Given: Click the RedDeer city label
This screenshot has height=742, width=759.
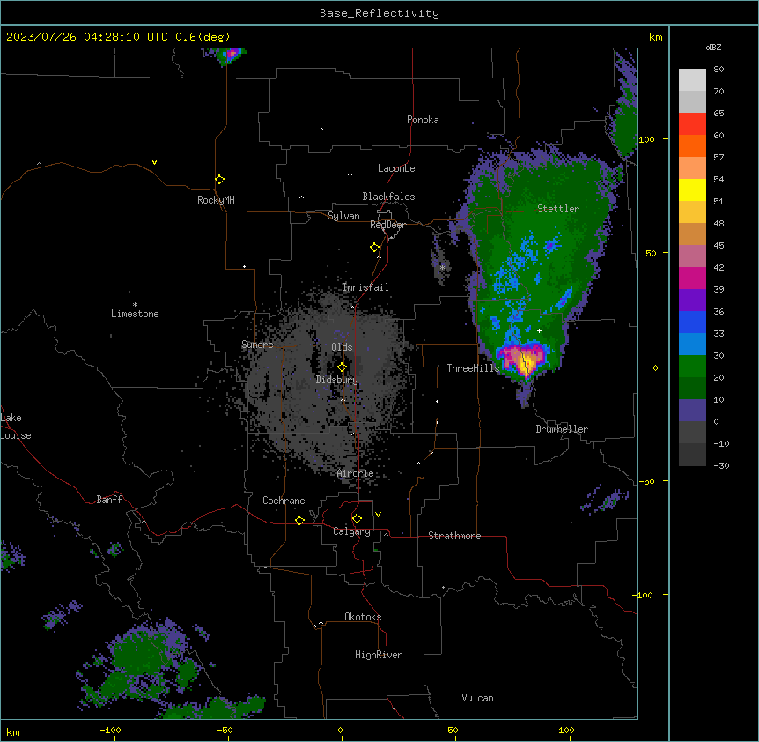Looking at the screenshot, I should 387,225.
